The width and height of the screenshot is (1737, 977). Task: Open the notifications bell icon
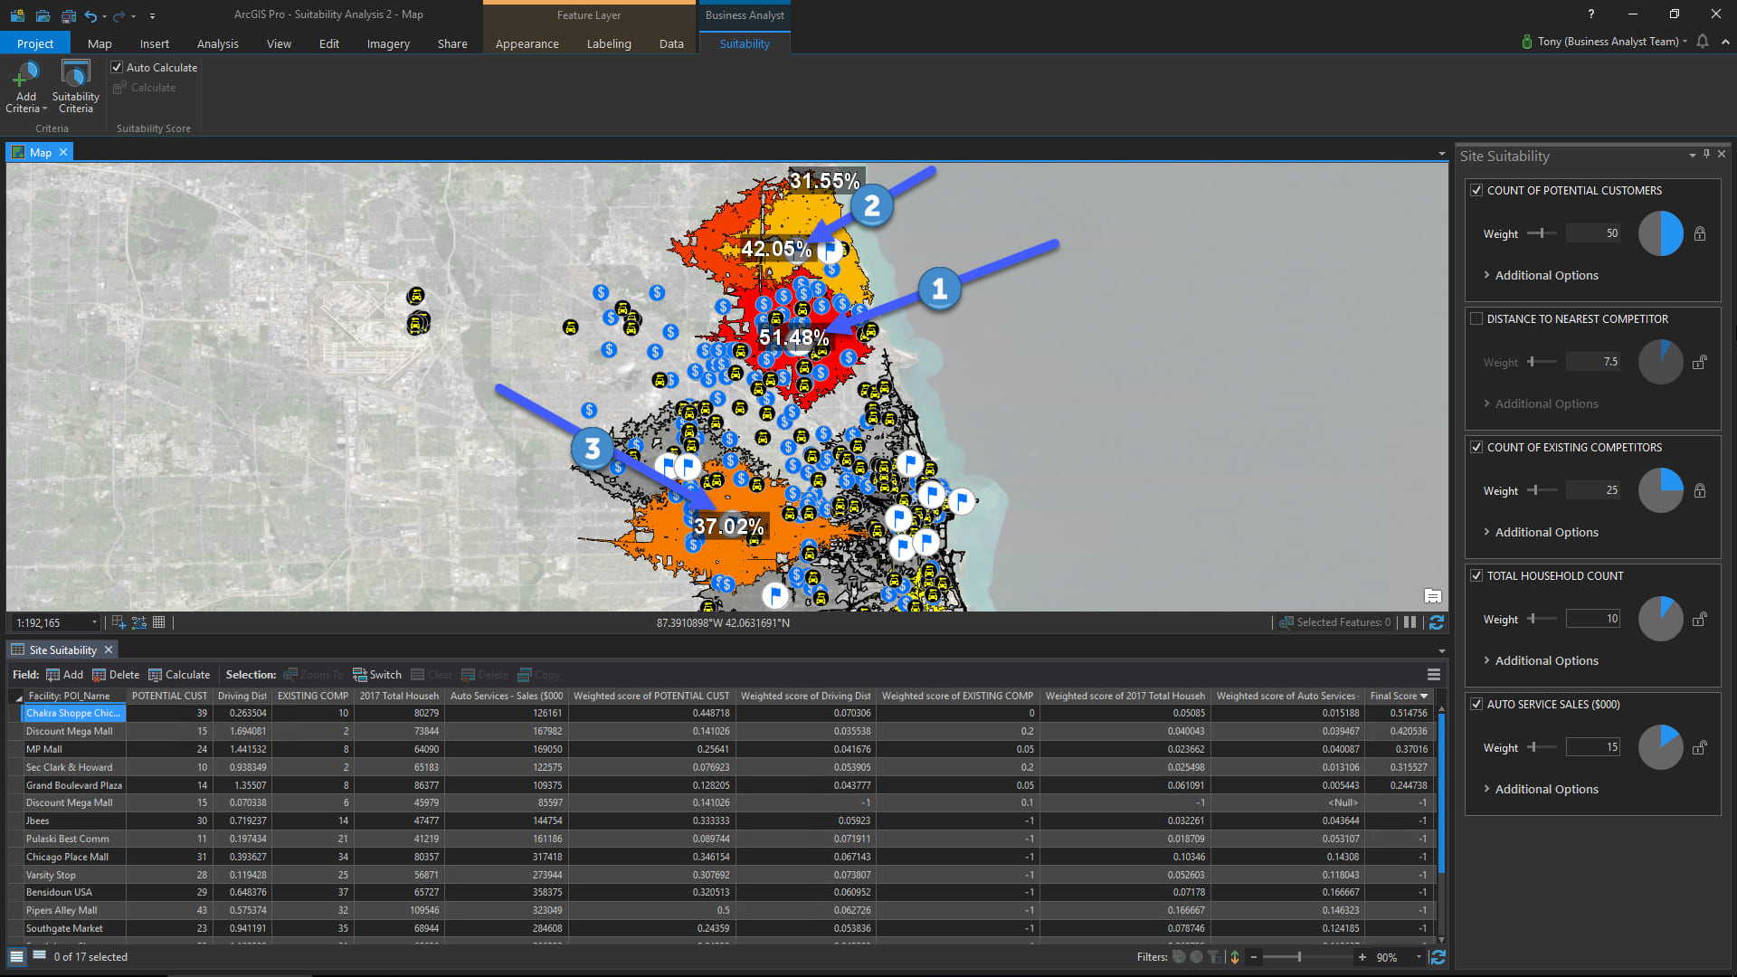coord(1703,42)
